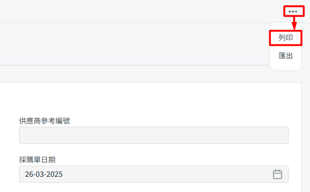Image resolution: width=310 pixels, height=192 pixels.
Task: Click the ellipsis icon in top bar
Action: click(x=293, y=12)
